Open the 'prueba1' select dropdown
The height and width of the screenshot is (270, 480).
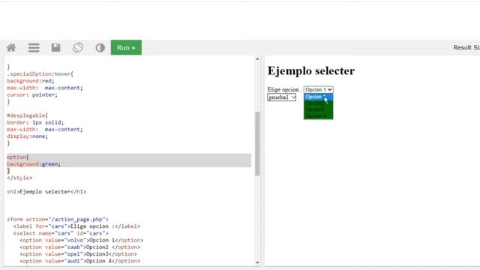point(282,97)
